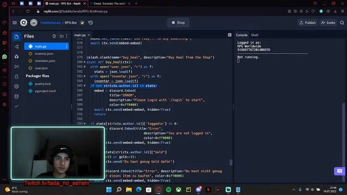Switch to the main.py editor tab
347x195 pixels.
pos(80,35)
